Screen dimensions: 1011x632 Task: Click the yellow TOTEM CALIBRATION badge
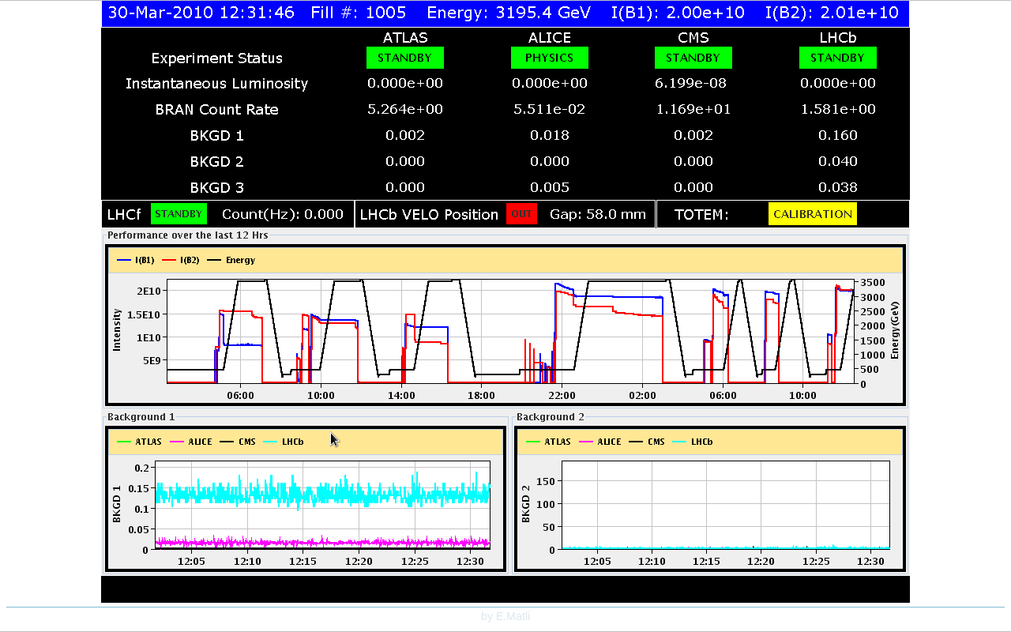pos(812,214)
